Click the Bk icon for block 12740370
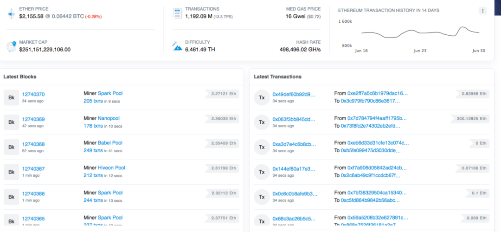The image size is (501, 232). 11,97
